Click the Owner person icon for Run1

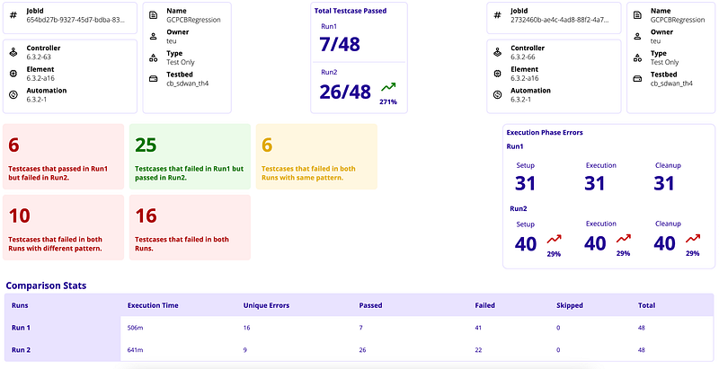[154, 37]
